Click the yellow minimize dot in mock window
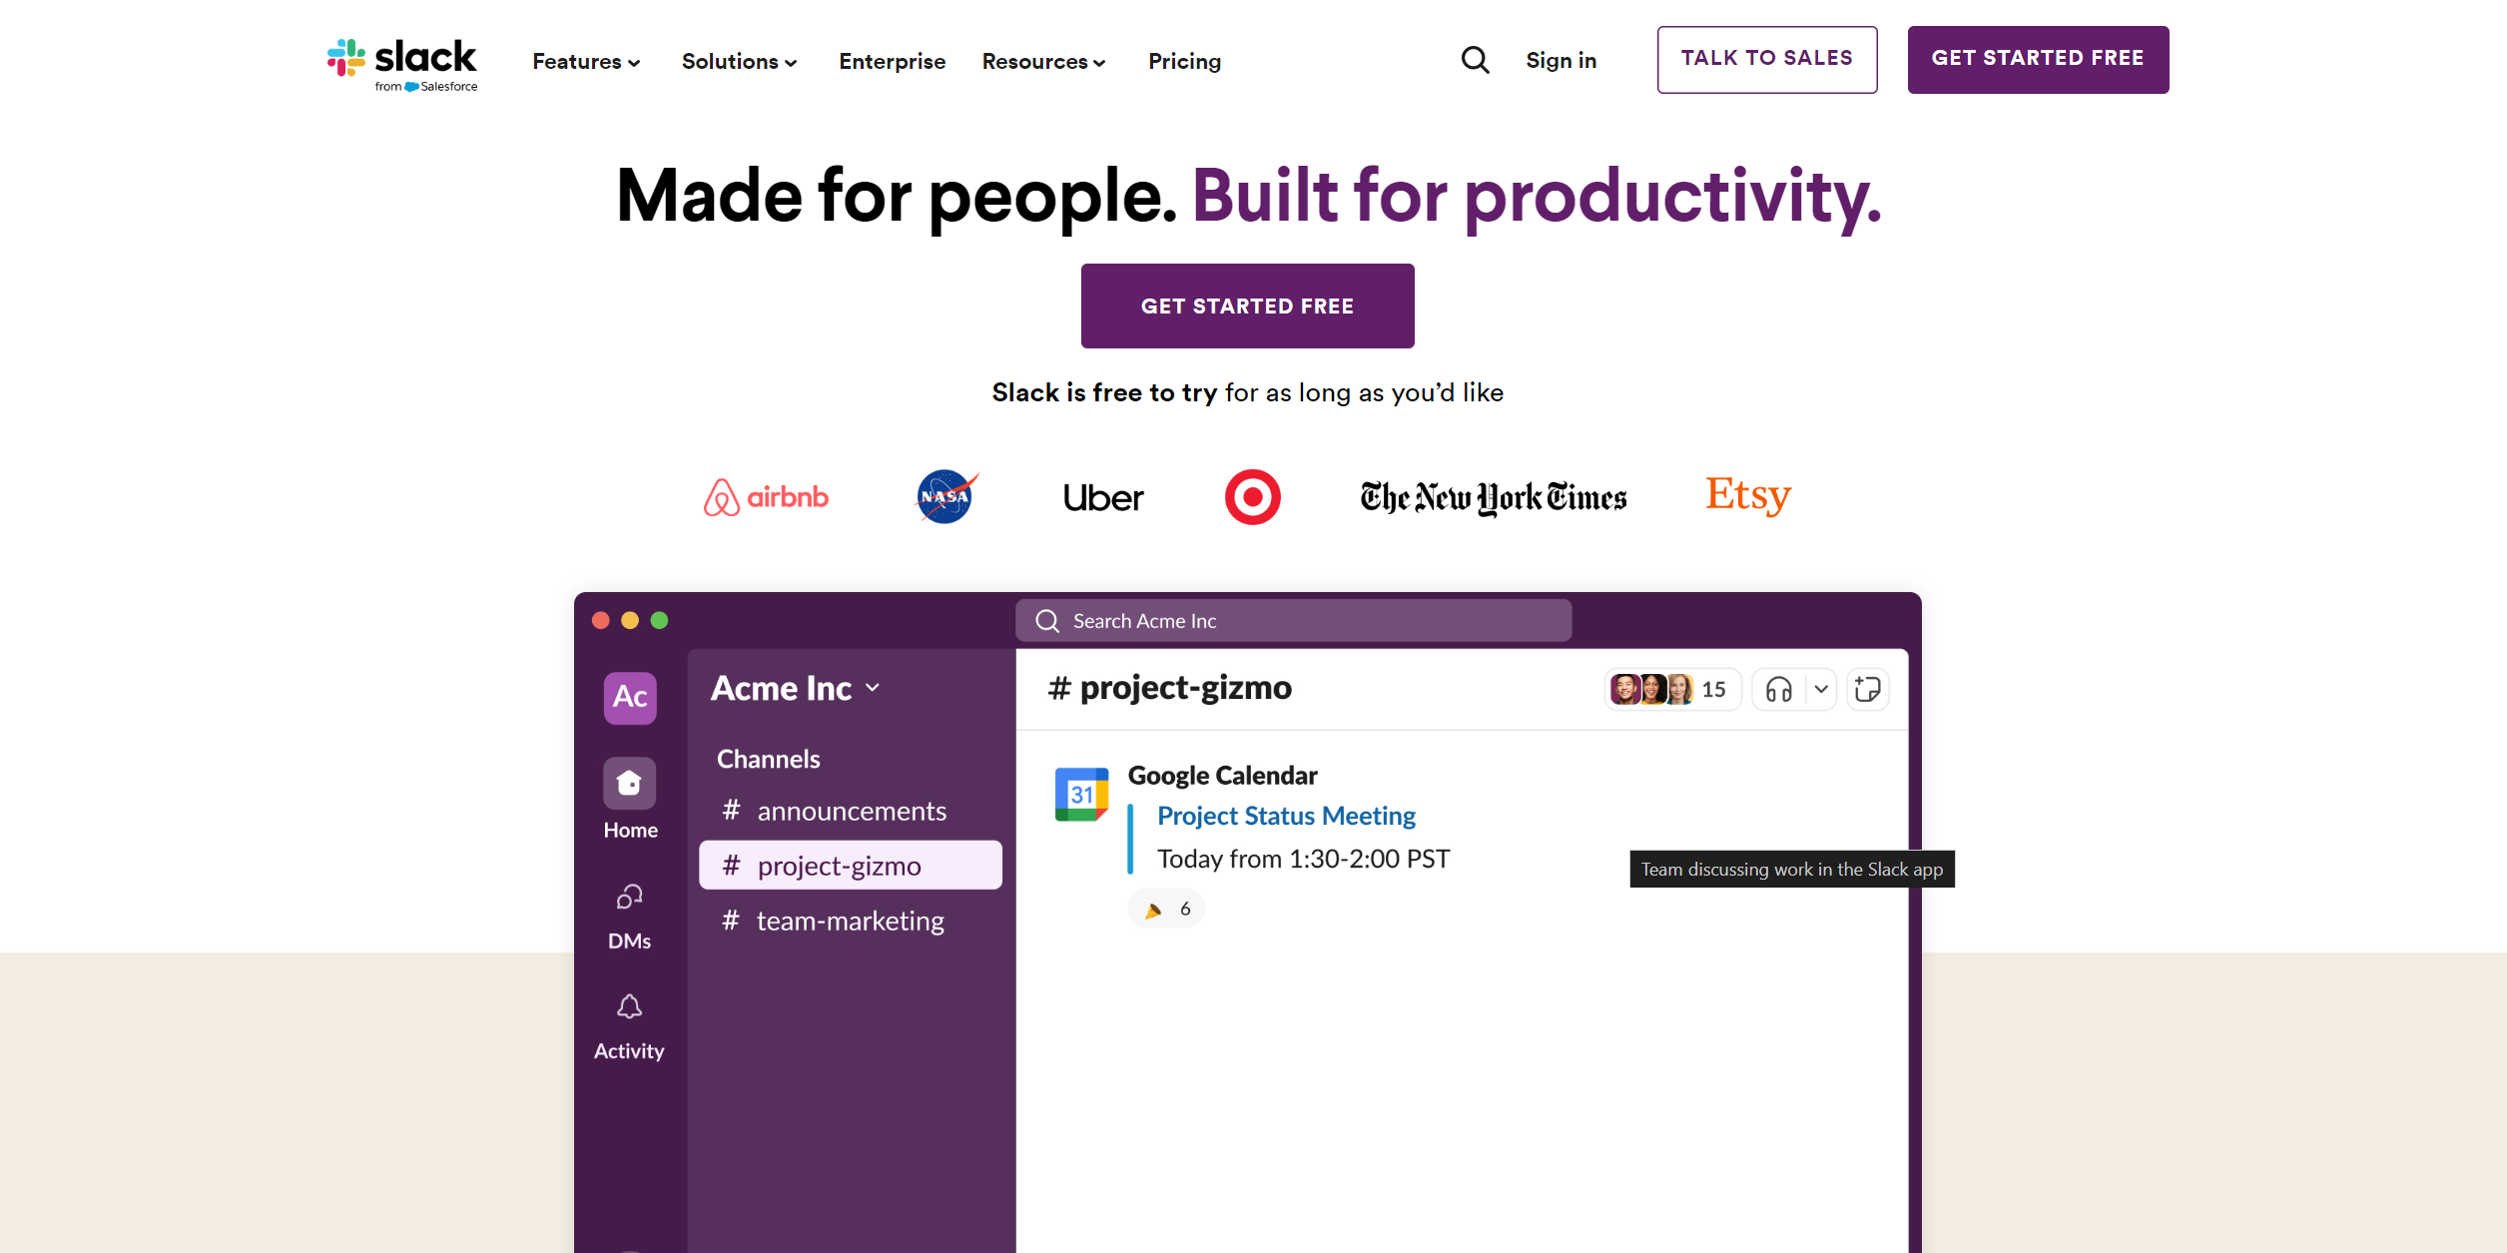Viewport: 2507px width, 1253px height. click(x=630, y=620)
